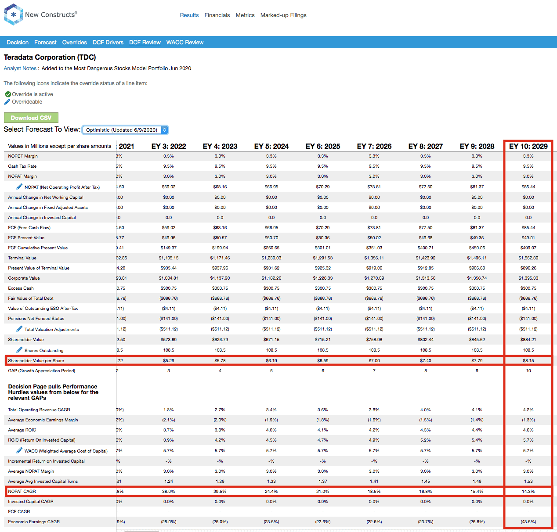This screenshot has width=557, height=532.
Task: Click the (43.5%) Economic Earnings CAGR cell
Action: [528, 522]
